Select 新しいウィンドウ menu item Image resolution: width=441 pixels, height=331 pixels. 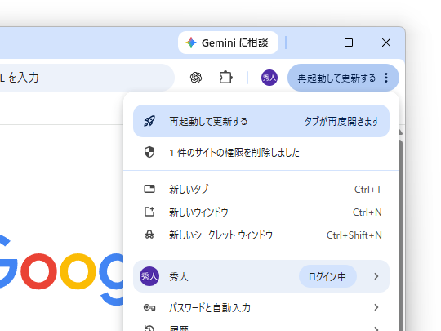261,212
